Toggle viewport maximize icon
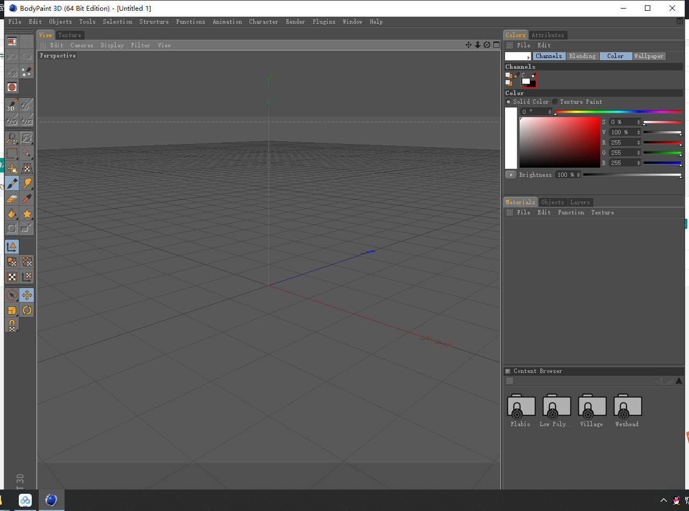689x511 pixels. [x=496, y=45]
